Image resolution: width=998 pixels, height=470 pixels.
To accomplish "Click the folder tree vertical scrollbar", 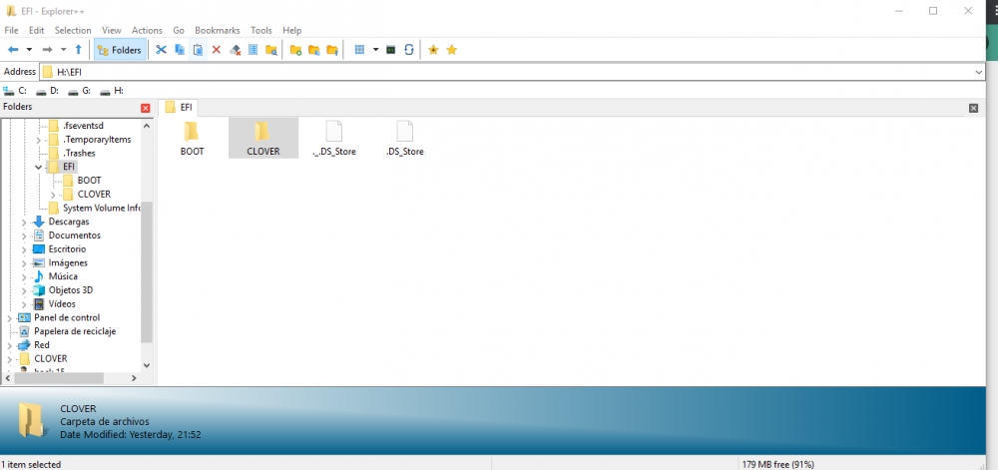I will tap(147, 269).
